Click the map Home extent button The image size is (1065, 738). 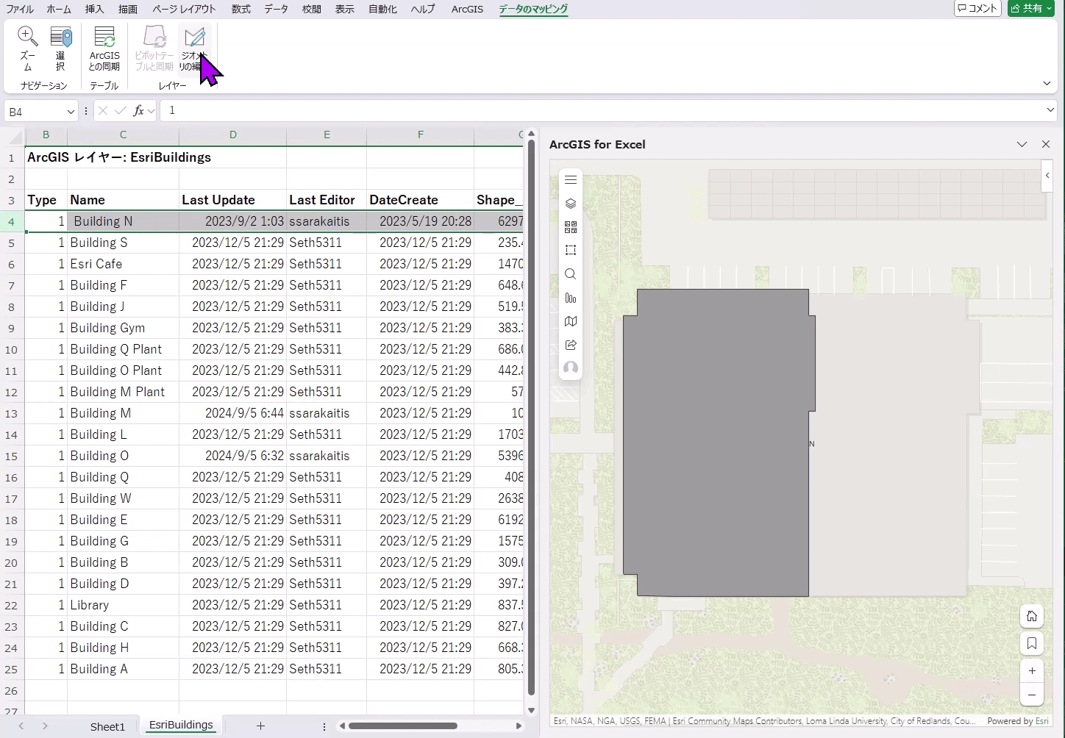click(1032, 616)
